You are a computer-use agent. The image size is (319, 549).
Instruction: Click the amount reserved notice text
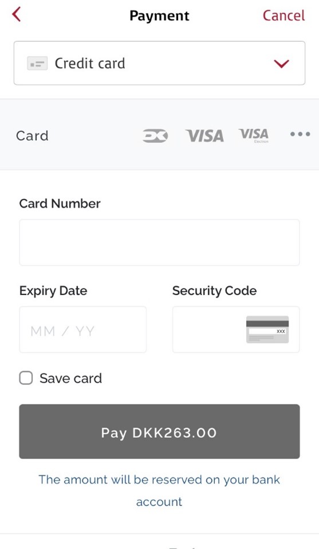tap(159, 490)
